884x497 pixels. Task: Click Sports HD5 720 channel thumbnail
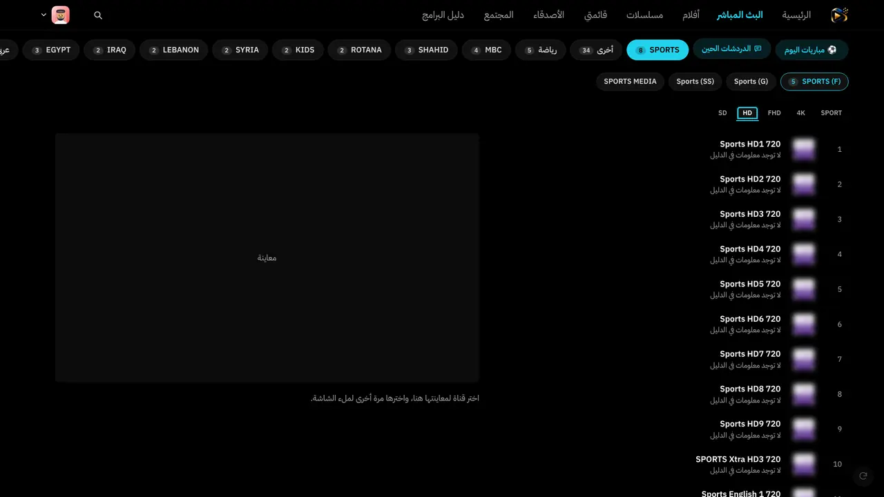coord(804,289)
